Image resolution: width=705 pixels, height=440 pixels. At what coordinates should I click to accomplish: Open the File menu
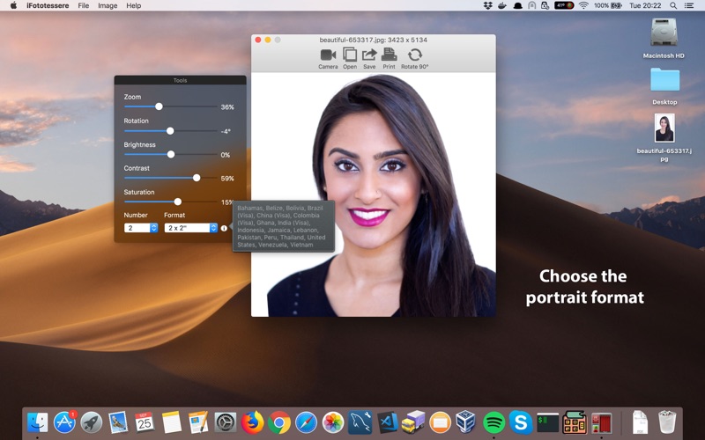83,5
